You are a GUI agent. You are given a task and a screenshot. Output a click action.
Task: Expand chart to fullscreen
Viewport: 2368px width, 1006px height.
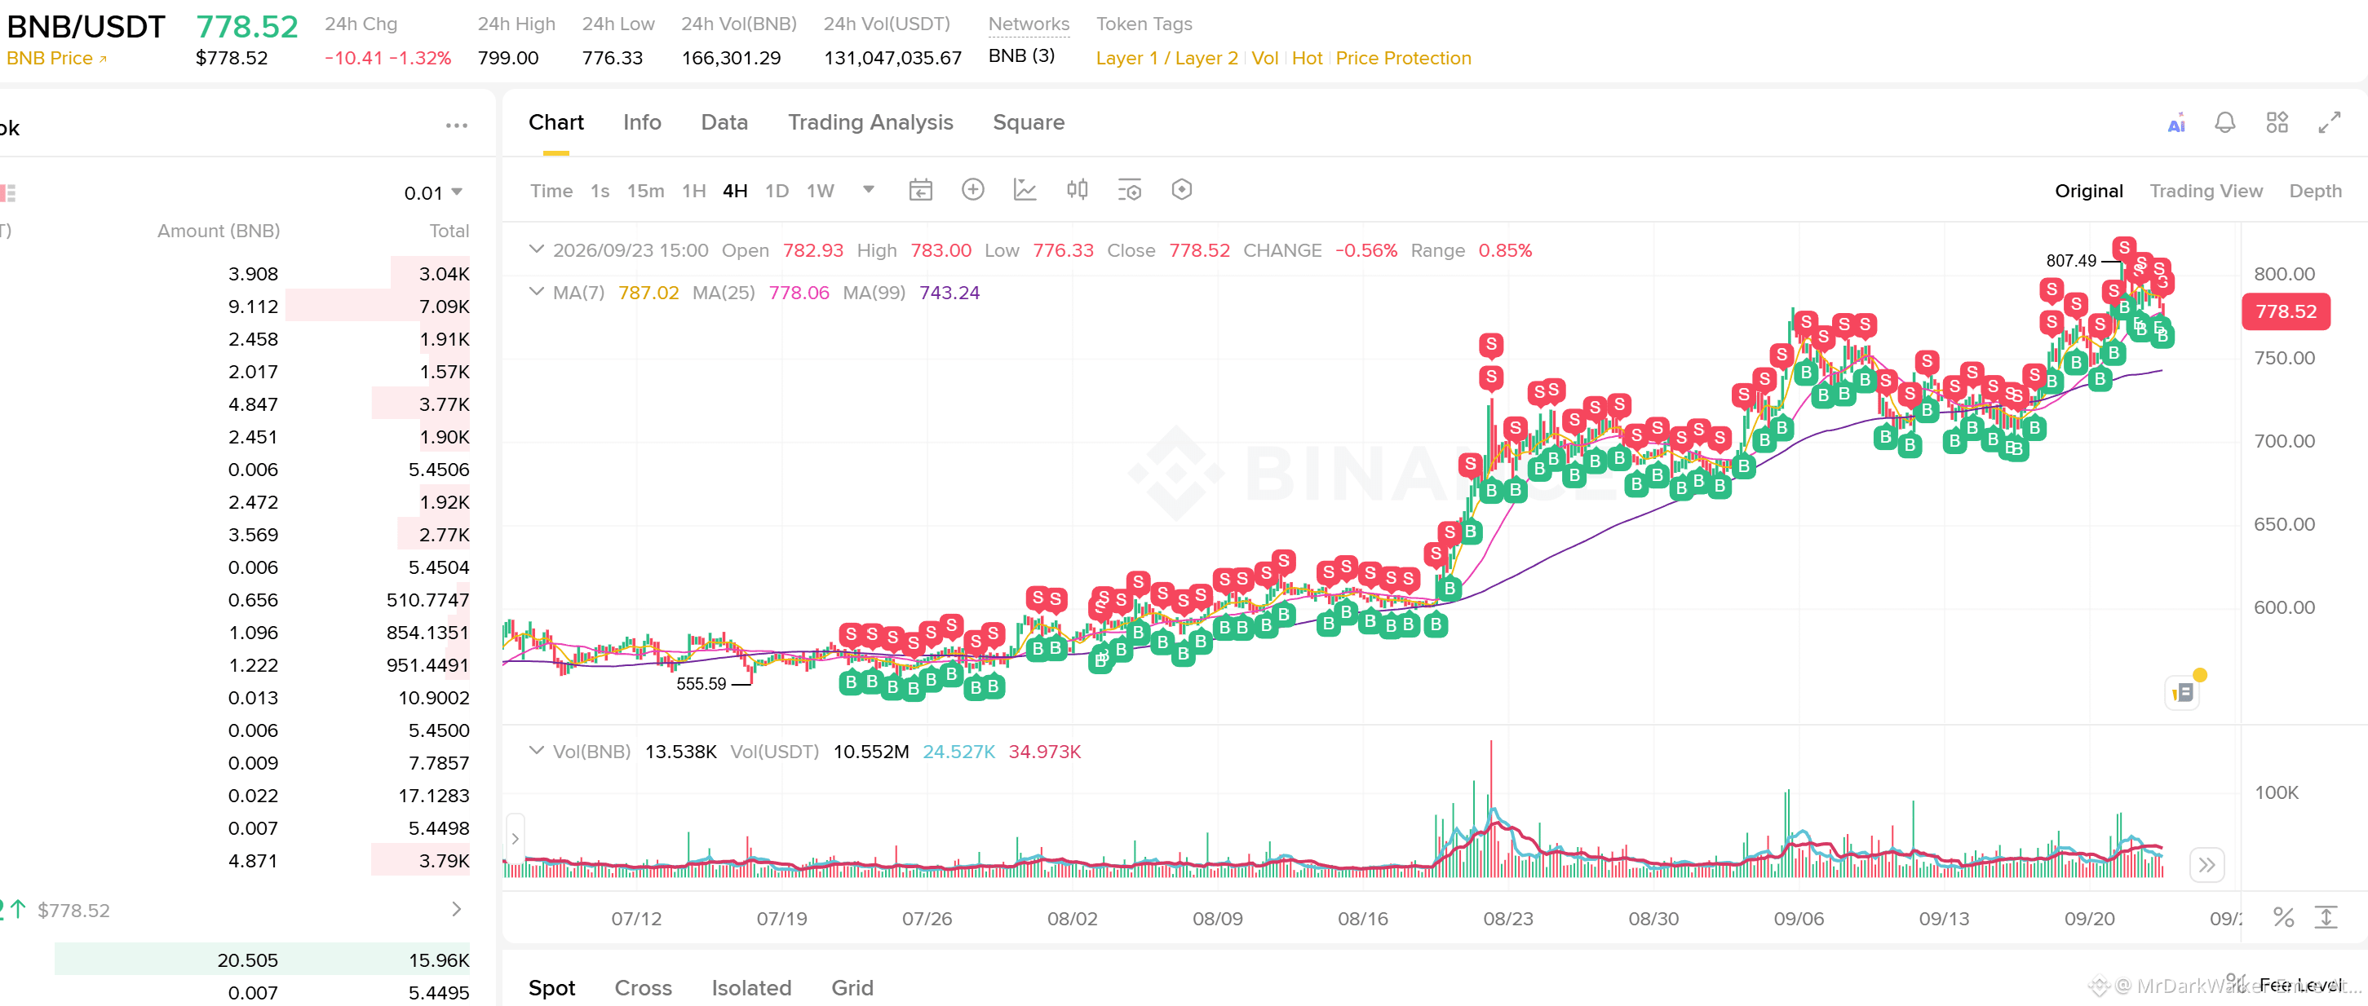tap(2330, 123)
